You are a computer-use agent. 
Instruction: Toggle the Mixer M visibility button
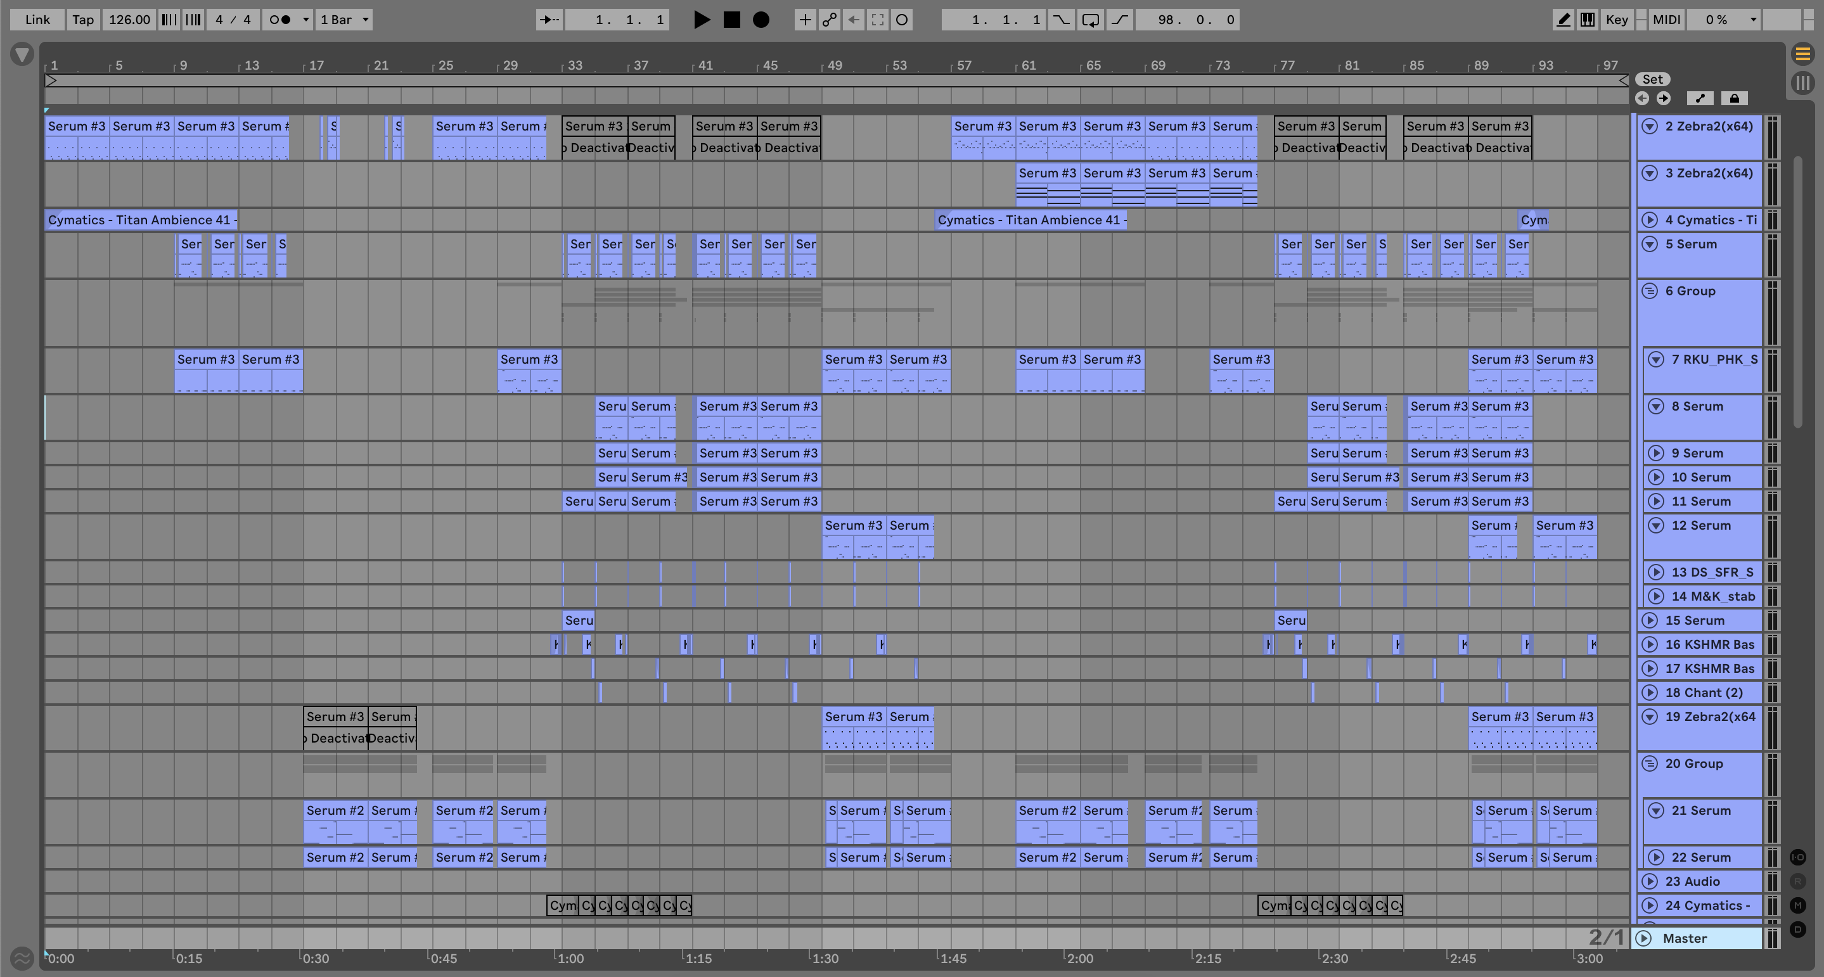(x=1798, y=905)
